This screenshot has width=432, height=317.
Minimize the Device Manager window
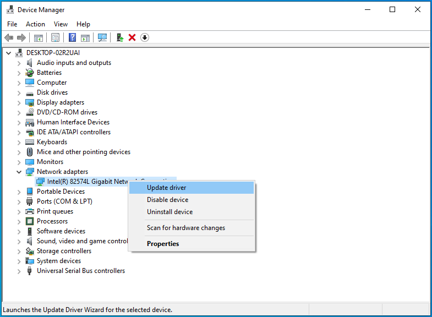pos(368,10)
